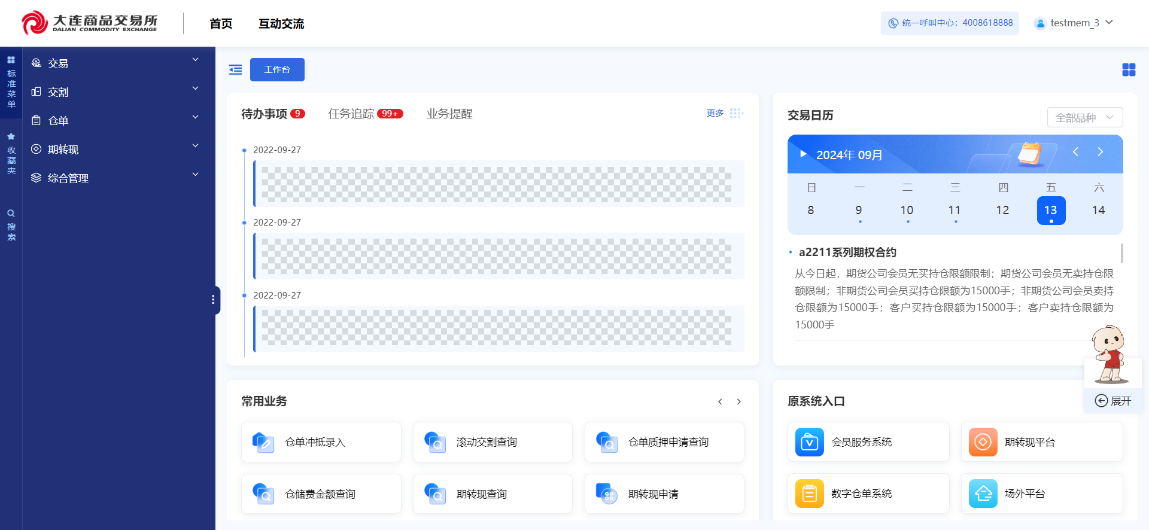Open the 全部品种 dropdown
Screen dimensions: 1149x530
[x=1084, y=118]
